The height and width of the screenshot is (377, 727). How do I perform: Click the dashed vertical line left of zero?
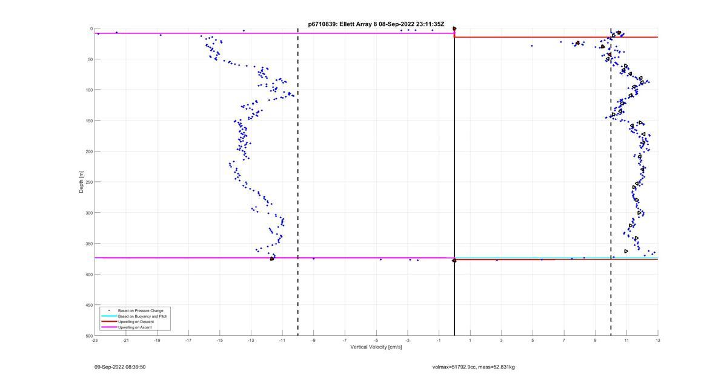pyautogui.click(x=298, y=182)
